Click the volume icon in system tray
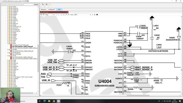 tap(167, 101)
